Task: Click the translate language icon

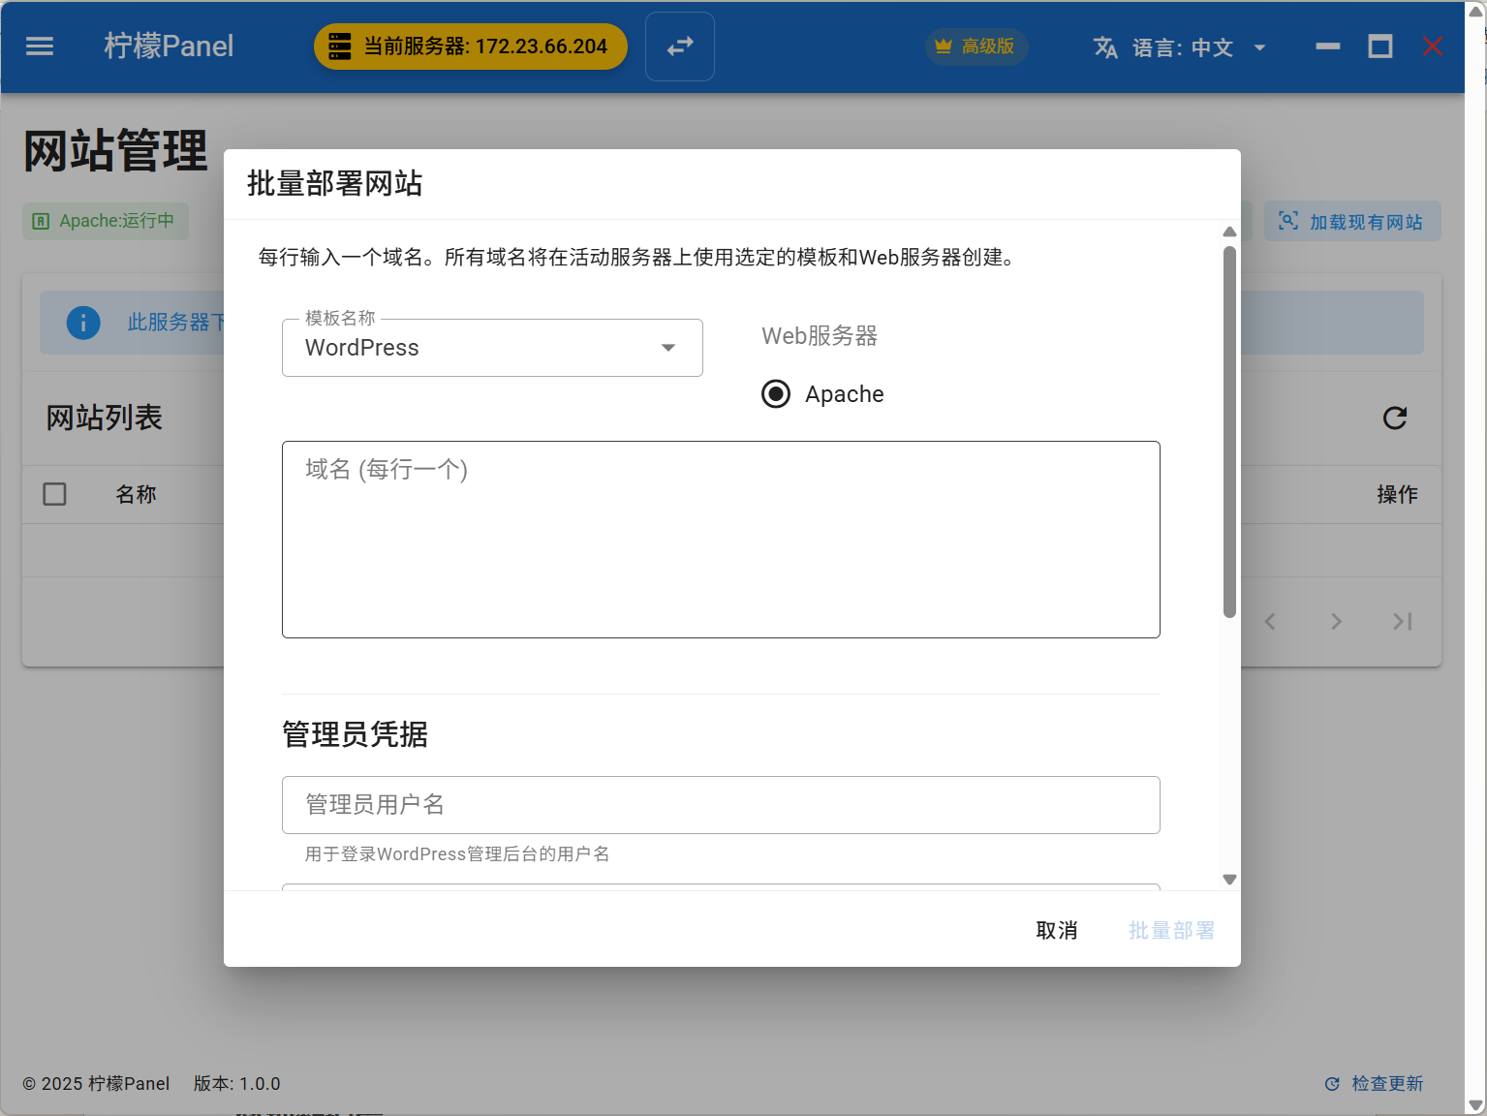Action: click(x=1105, y=47)
